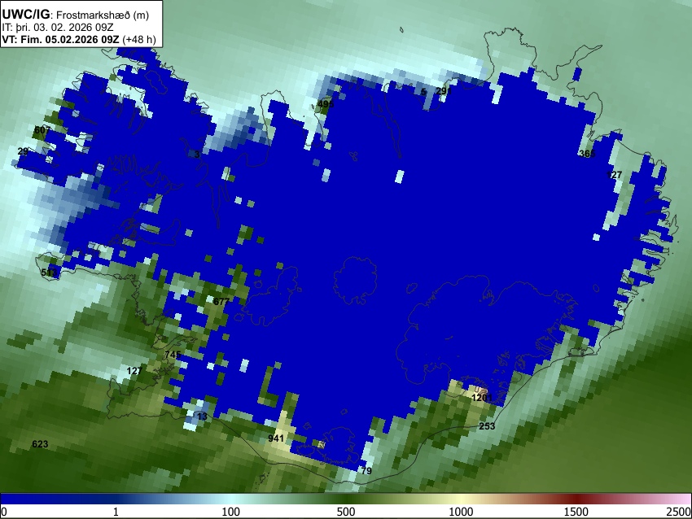Screen dimensions: 692x519
Task: Click the 100 tick label on legend
Action: 231,512
